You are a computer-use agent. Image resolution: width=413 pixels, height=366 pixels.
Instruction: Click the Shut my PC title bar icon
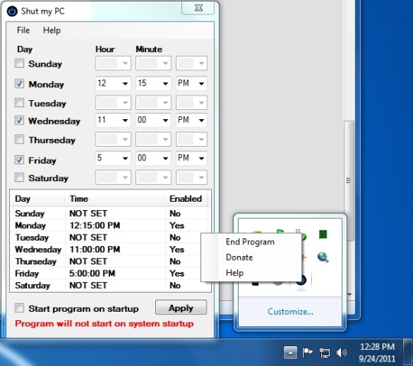pyautogui.click(x=12, y=11)
